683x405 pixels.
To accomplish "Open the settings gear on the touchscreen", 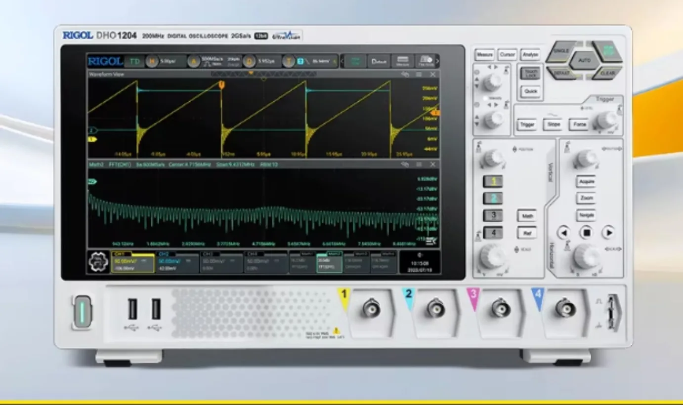I will (x=98, y=262).
